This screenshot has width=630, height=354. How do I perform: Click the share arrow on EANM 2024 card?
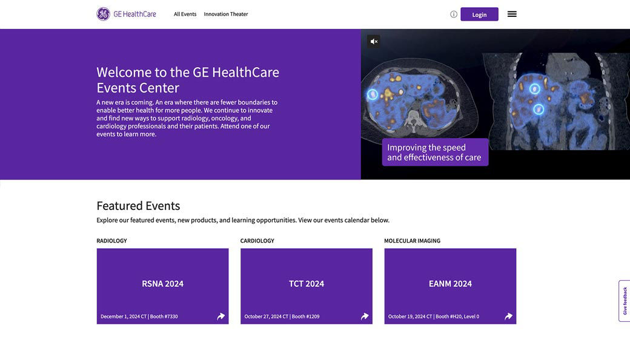click(x=508, y=316)
